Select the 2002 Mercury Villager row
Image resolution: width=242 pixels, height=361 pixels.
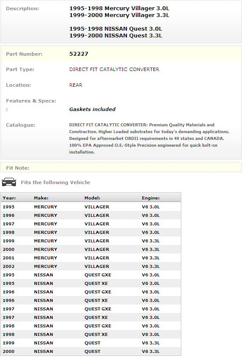pyautogui.click(x=91, y=266)
